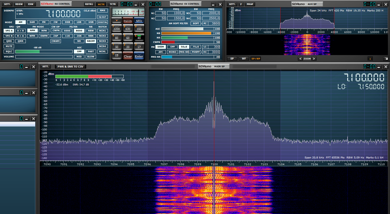Open SETT. in the RX Control panel
Viewport: 390px width, 214px height.
point(7,4)
